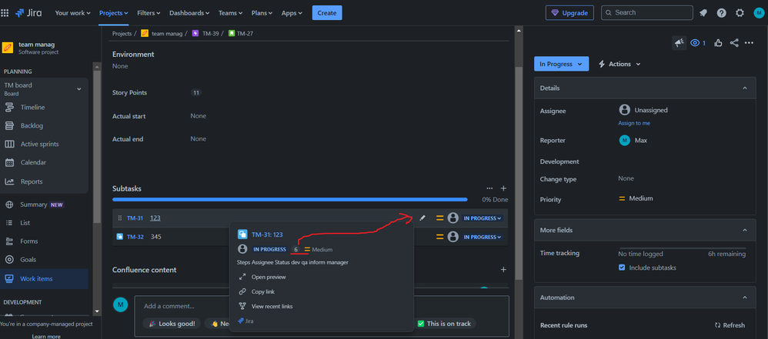Click the profile avatar in top bar
Image resolution: width=768 pixels, height=339 pixels.
click(758, 13)
